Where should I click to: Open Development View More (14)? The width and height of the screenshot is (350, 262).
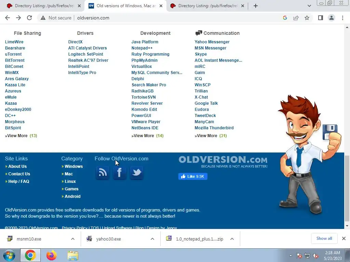tap(147, 136)
